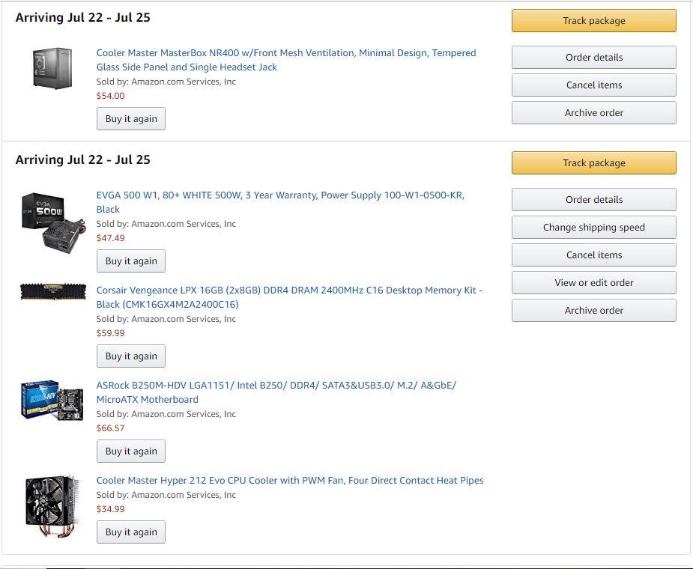Click the EVGA 500W power supply image
The width and height of the screenshot is (693, 569).
52,220
